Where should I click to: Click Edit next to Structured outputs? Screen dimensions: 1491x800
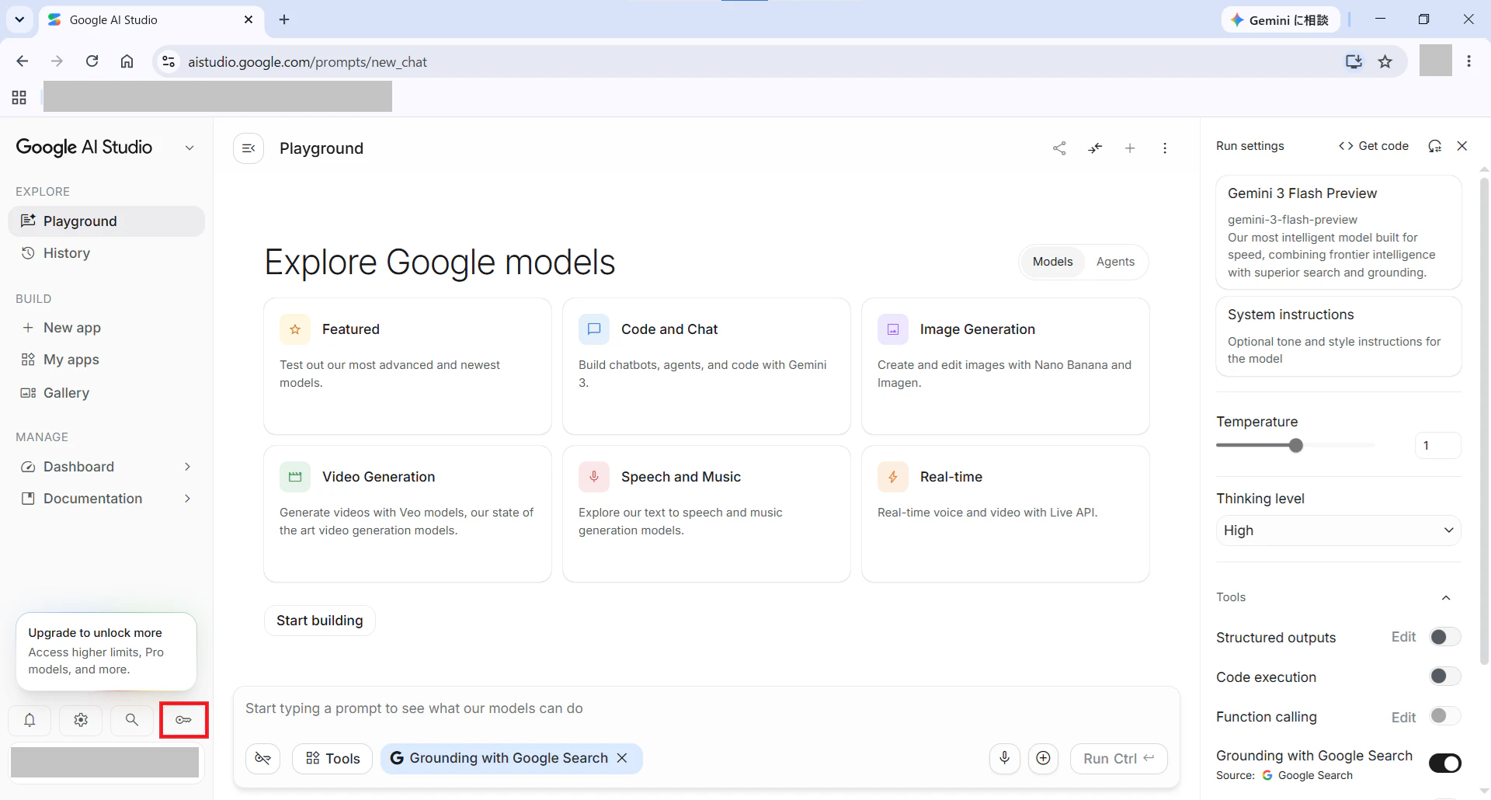coord(1403,637)
